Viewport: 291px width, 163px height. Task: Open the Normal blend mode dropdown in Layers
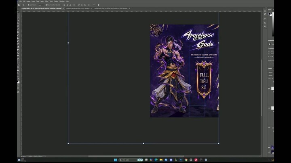(x=271, y=75)
